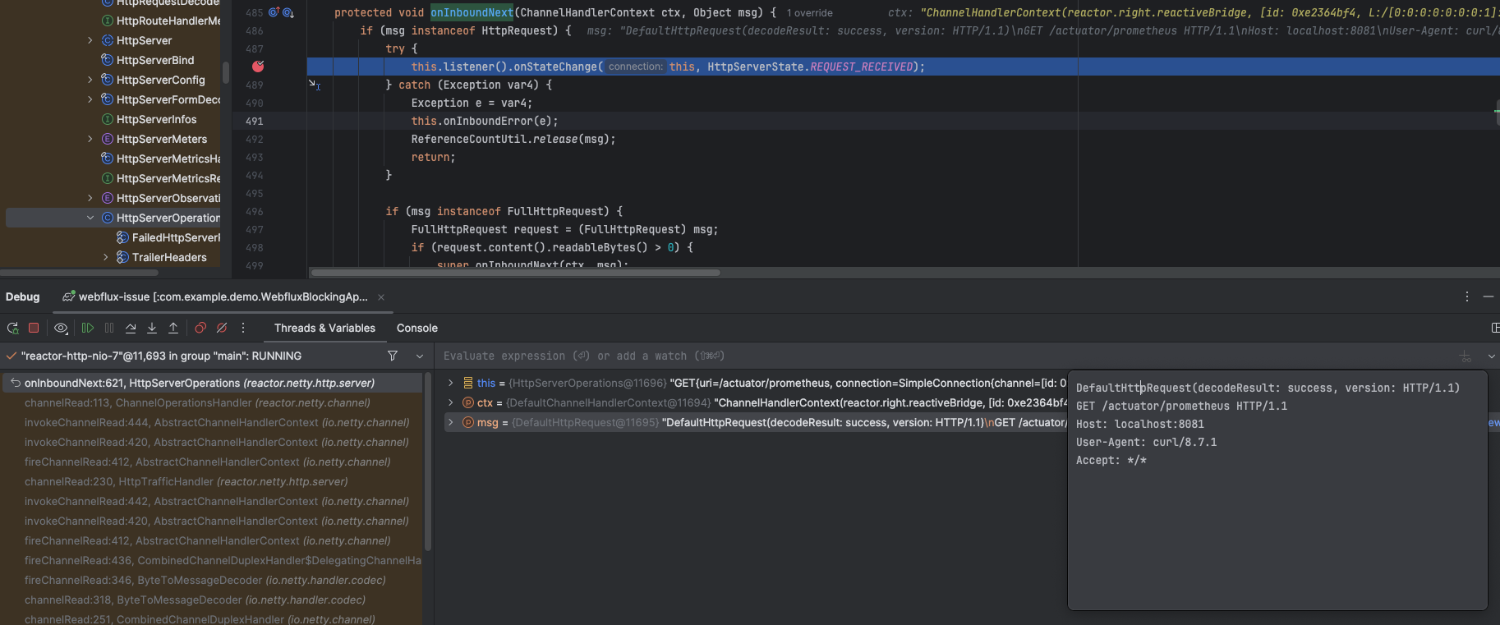Click the frames list vertical scrollbar
1500x625 pixels.
(427, 462)
